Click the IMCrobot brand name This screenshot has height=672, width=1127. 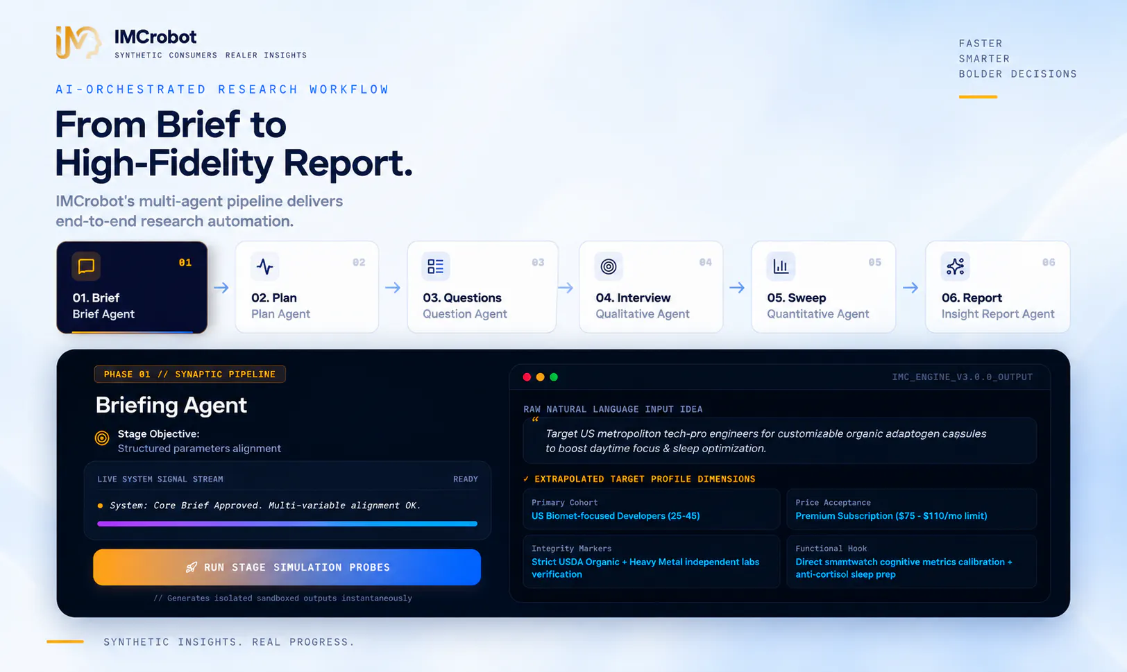tap(155, 37)
